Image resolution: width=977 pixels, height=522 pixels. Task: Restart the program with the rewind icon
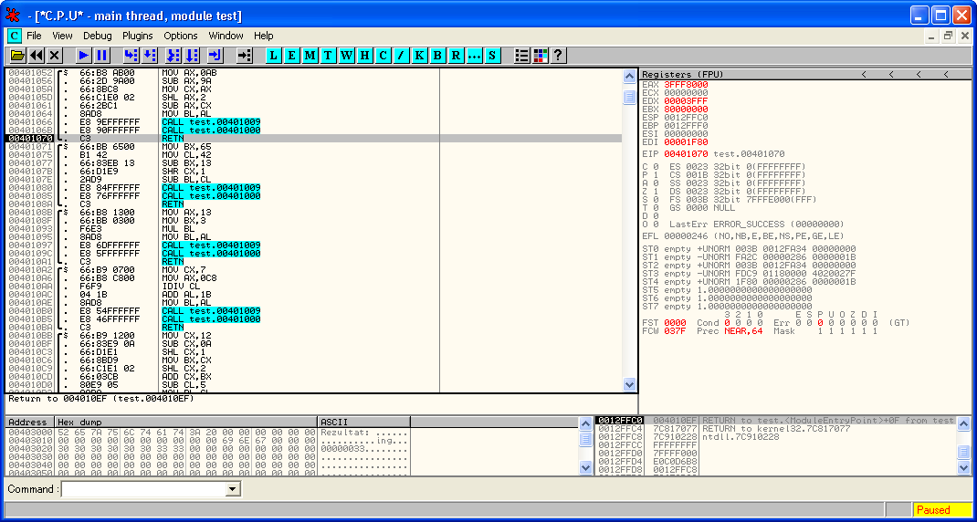[37, 56]
